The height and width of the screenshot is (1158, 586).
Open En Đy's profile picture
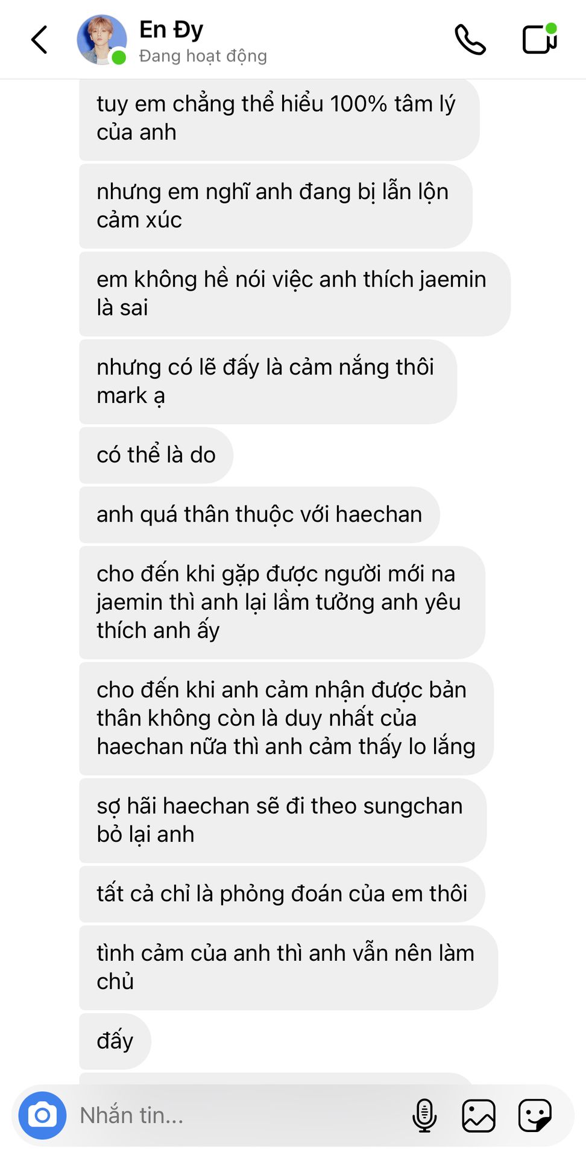click(x=102, y=40)
